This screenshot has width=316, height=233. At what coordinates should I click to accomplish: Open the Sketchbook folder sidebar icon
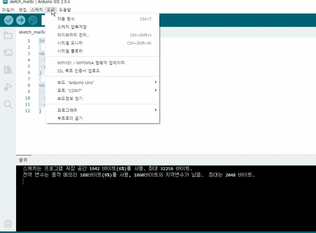click(8, 35)
